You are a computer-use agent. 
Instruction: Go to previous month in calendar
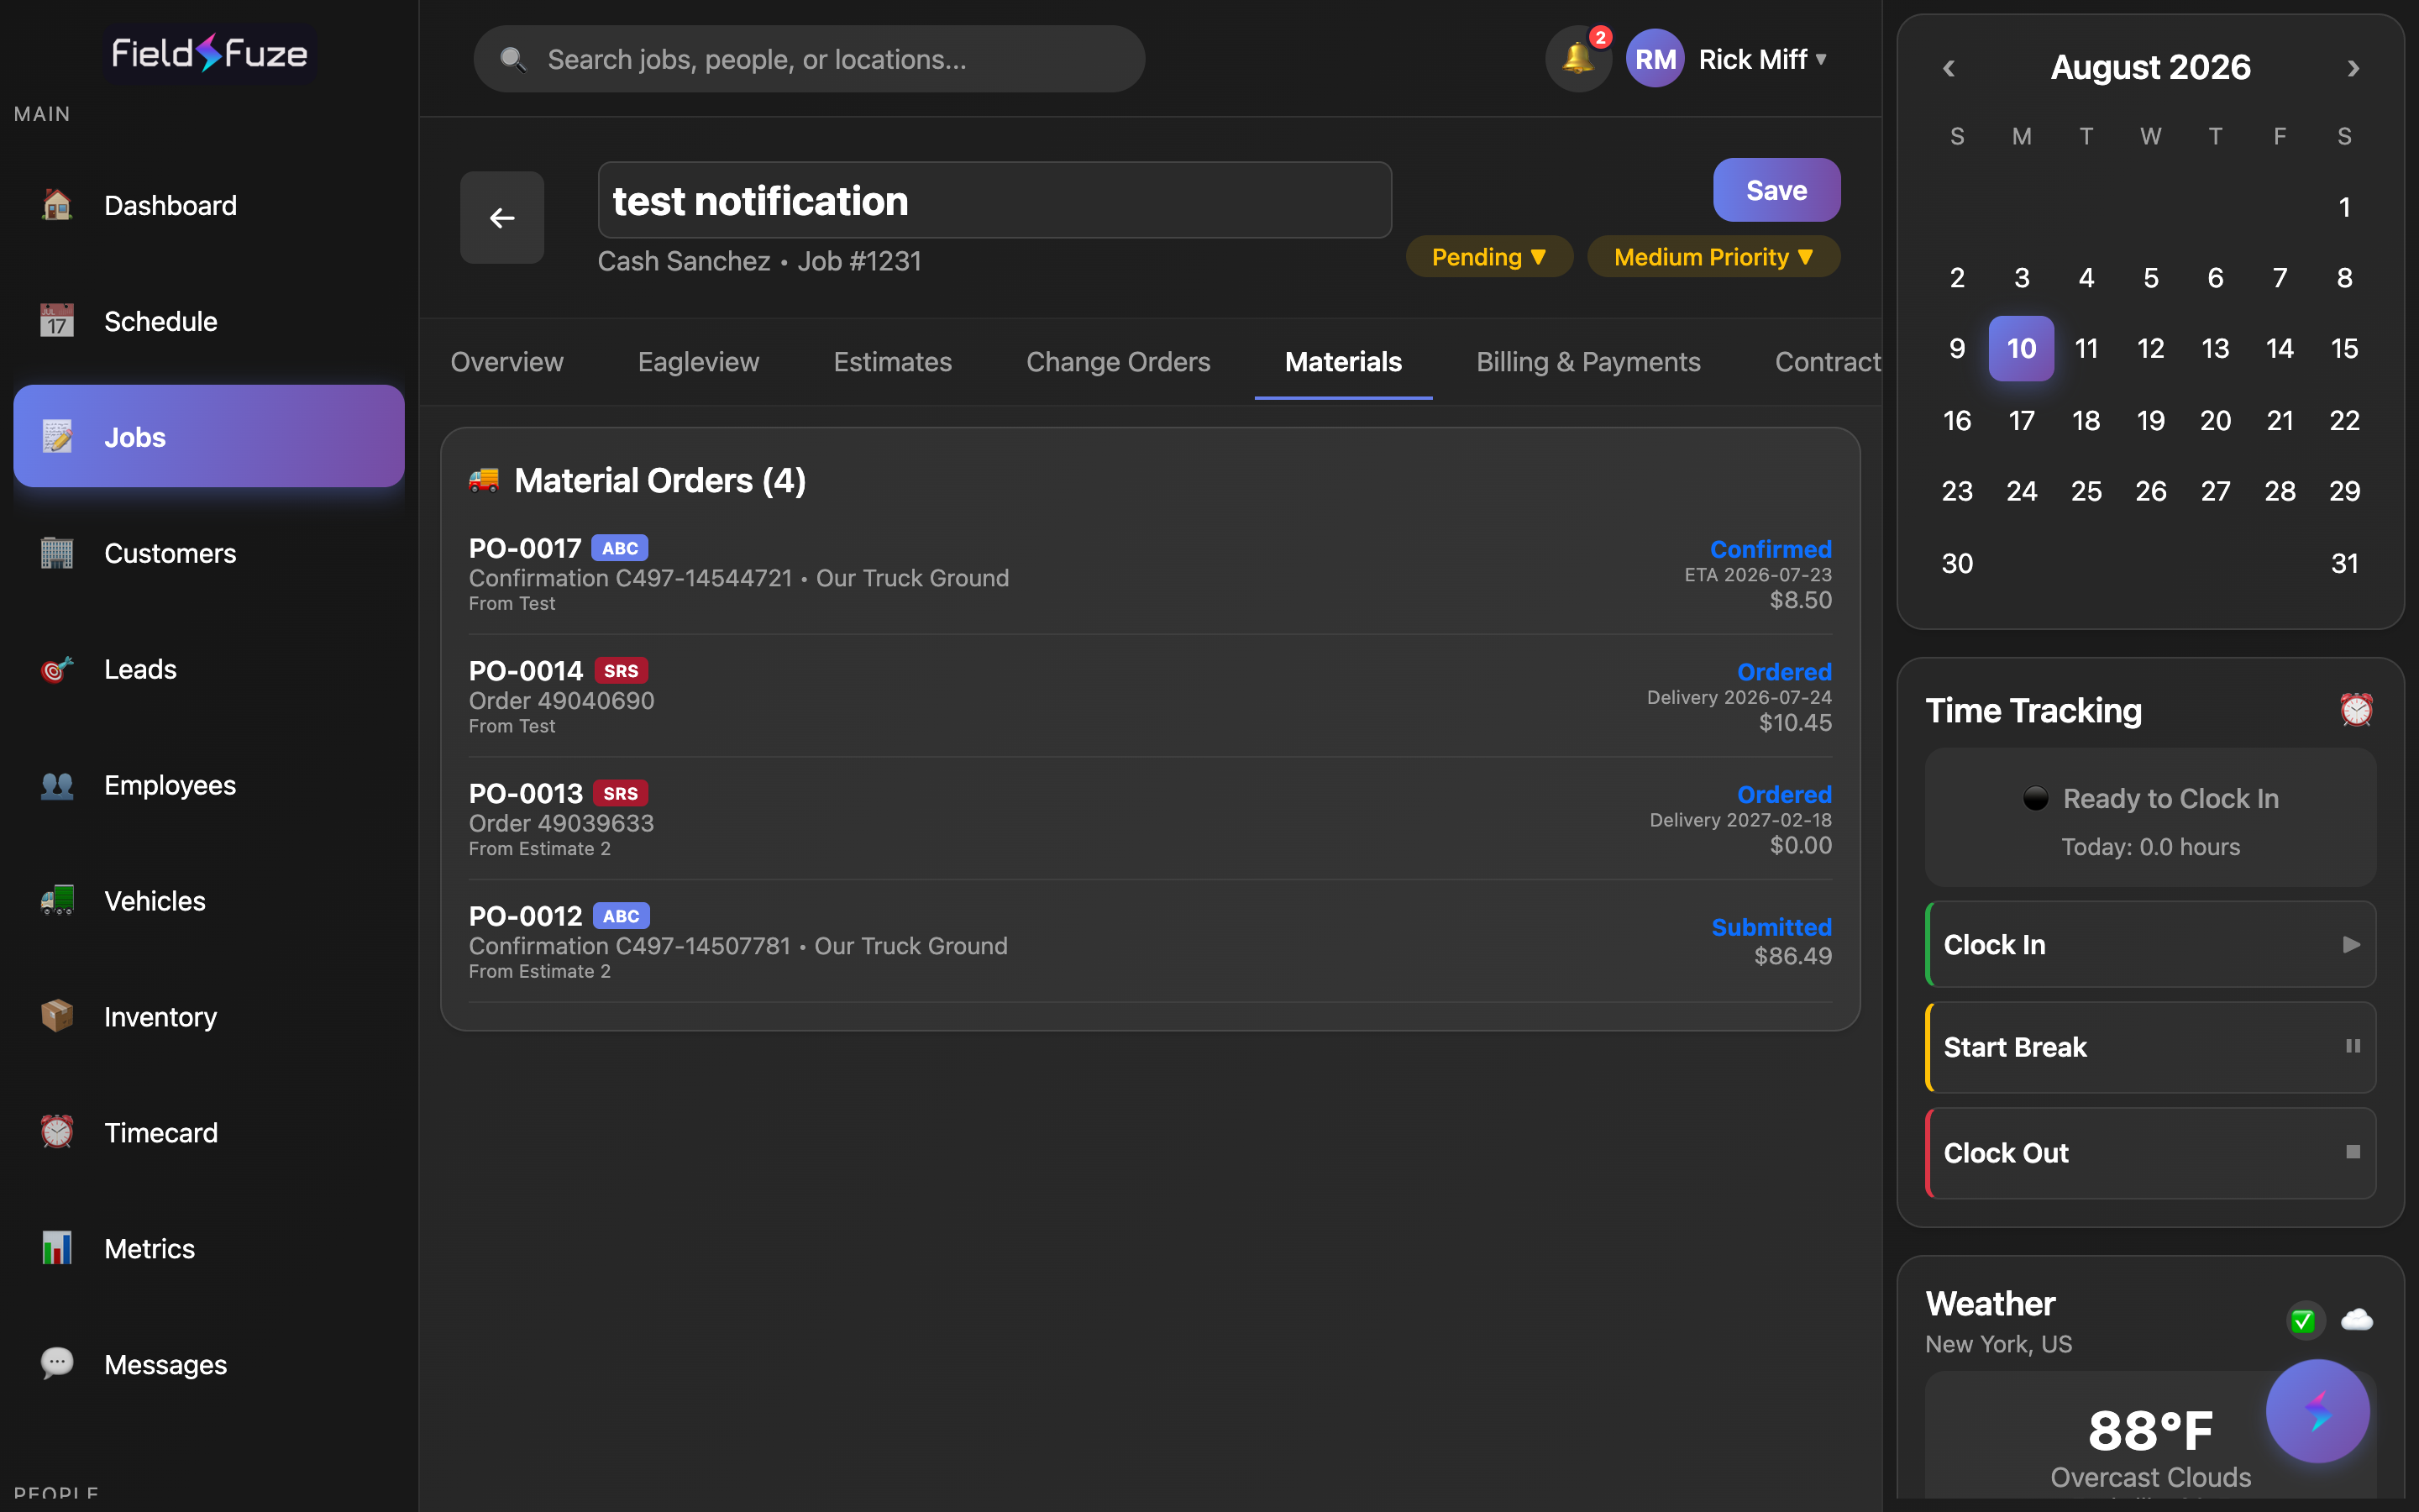pyautogui.click(x=1948, y=68)
